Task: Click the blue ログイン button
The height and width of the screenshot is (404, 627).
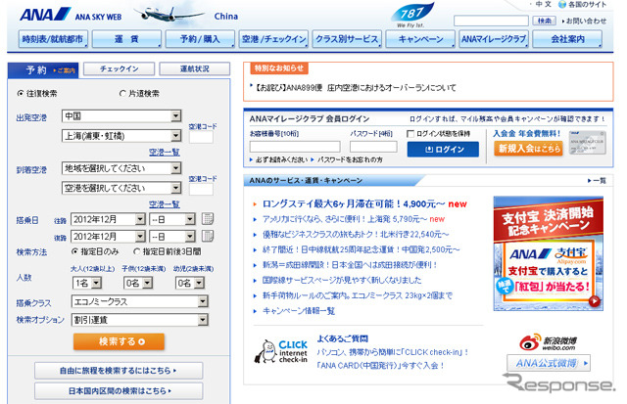Action: point(443,150)
